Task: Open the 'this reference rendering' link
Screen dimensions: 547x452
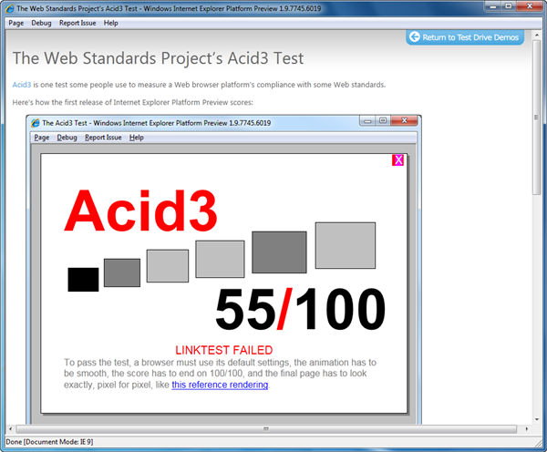Action: pyautogui.click(x=220, y=385)
